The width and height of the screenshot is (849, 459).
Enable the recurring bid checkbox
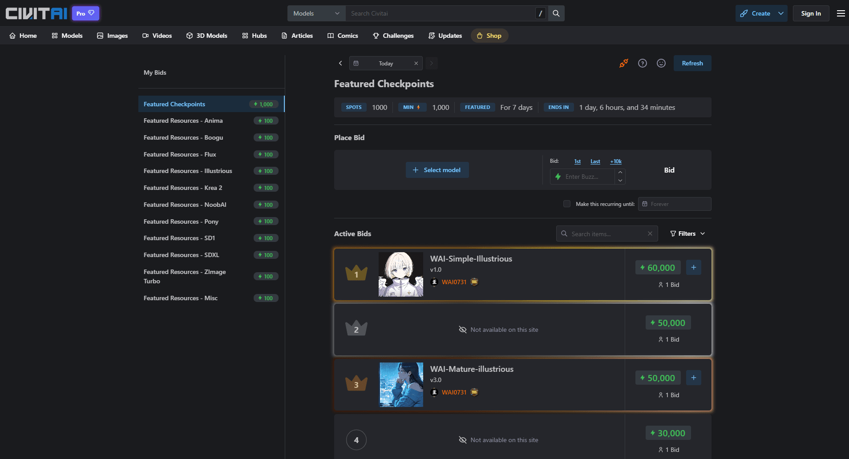(567, 204)
